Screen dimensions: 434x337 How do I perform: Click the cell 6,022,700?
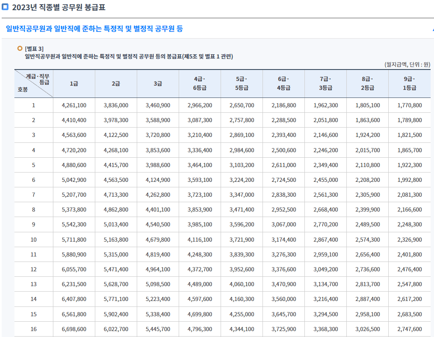coord(116,329)
